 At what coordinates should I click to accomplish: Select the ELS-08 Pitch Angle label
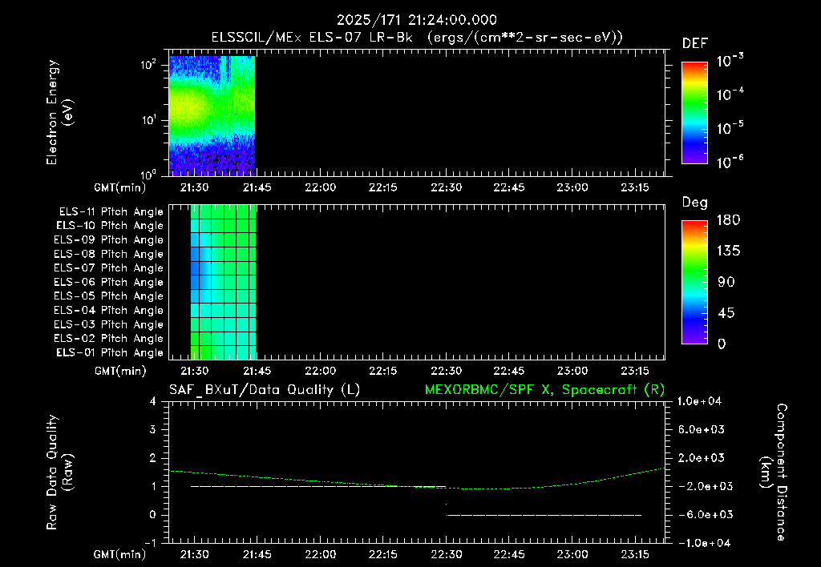point(108,254)
